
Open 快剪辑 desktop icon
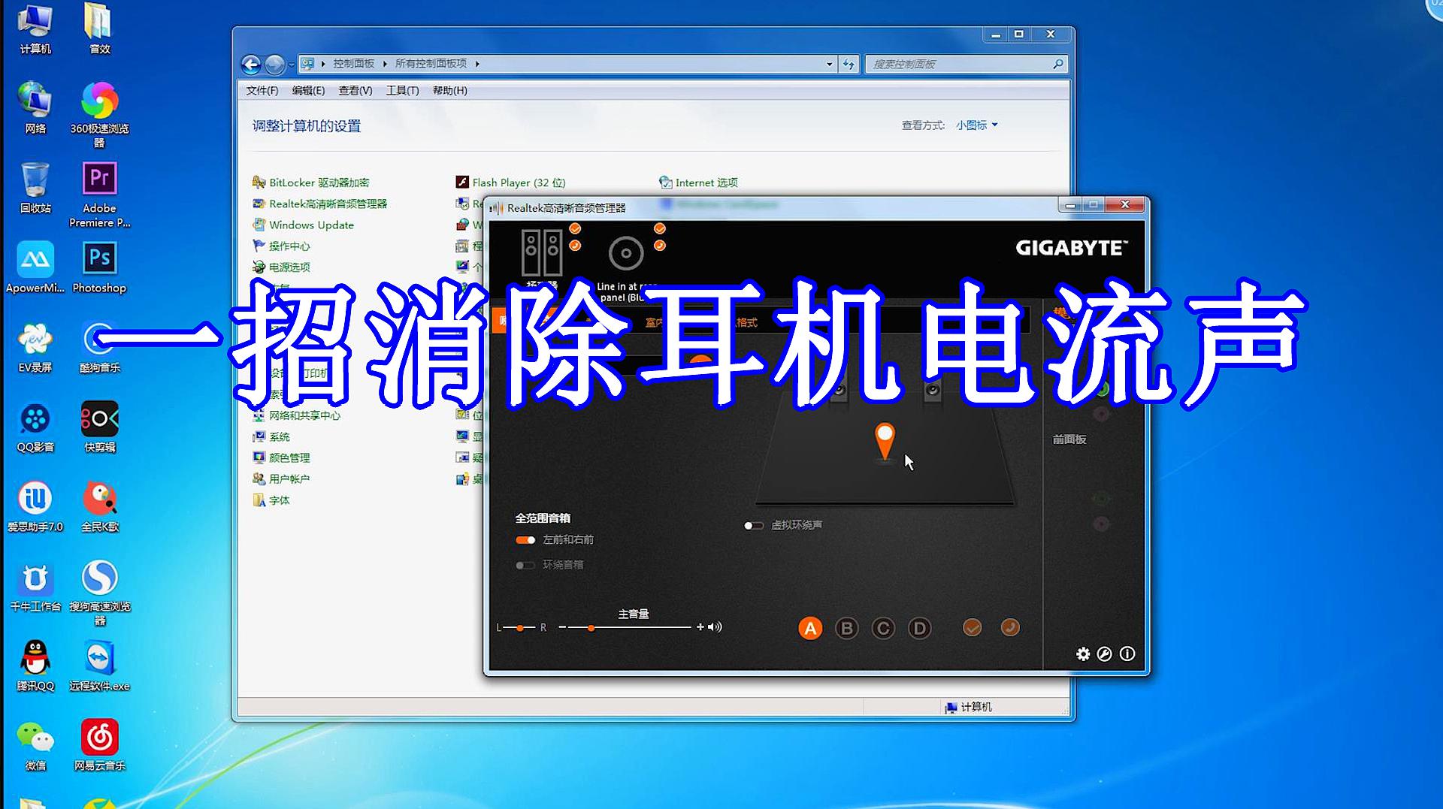tap(99, 427)
